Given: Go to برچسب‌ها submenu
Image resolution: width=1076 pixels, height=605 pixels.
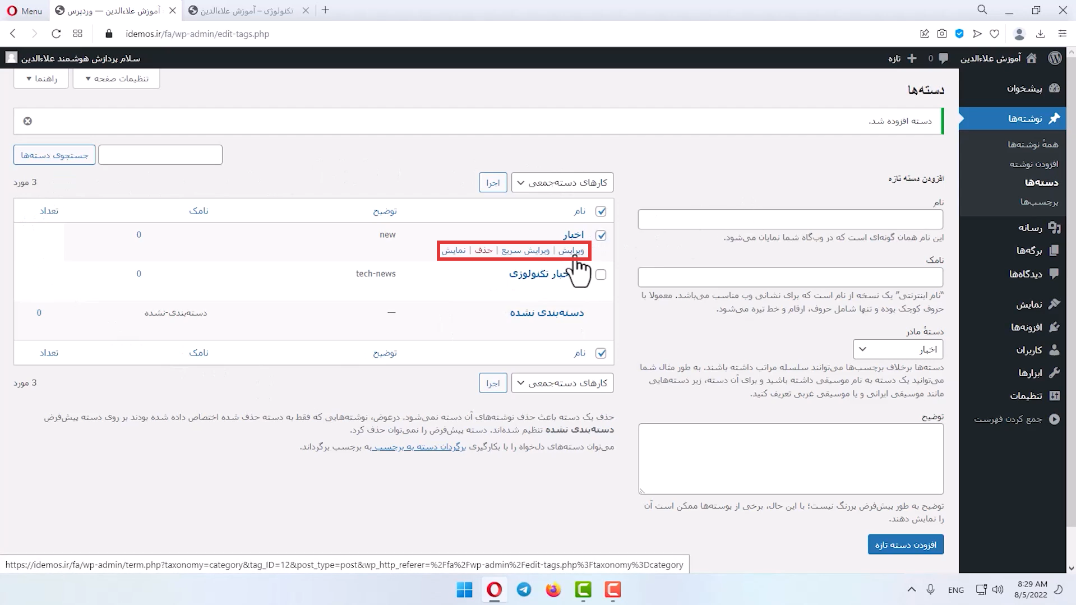Looking at the screenshot, I should coord(1039,202).
